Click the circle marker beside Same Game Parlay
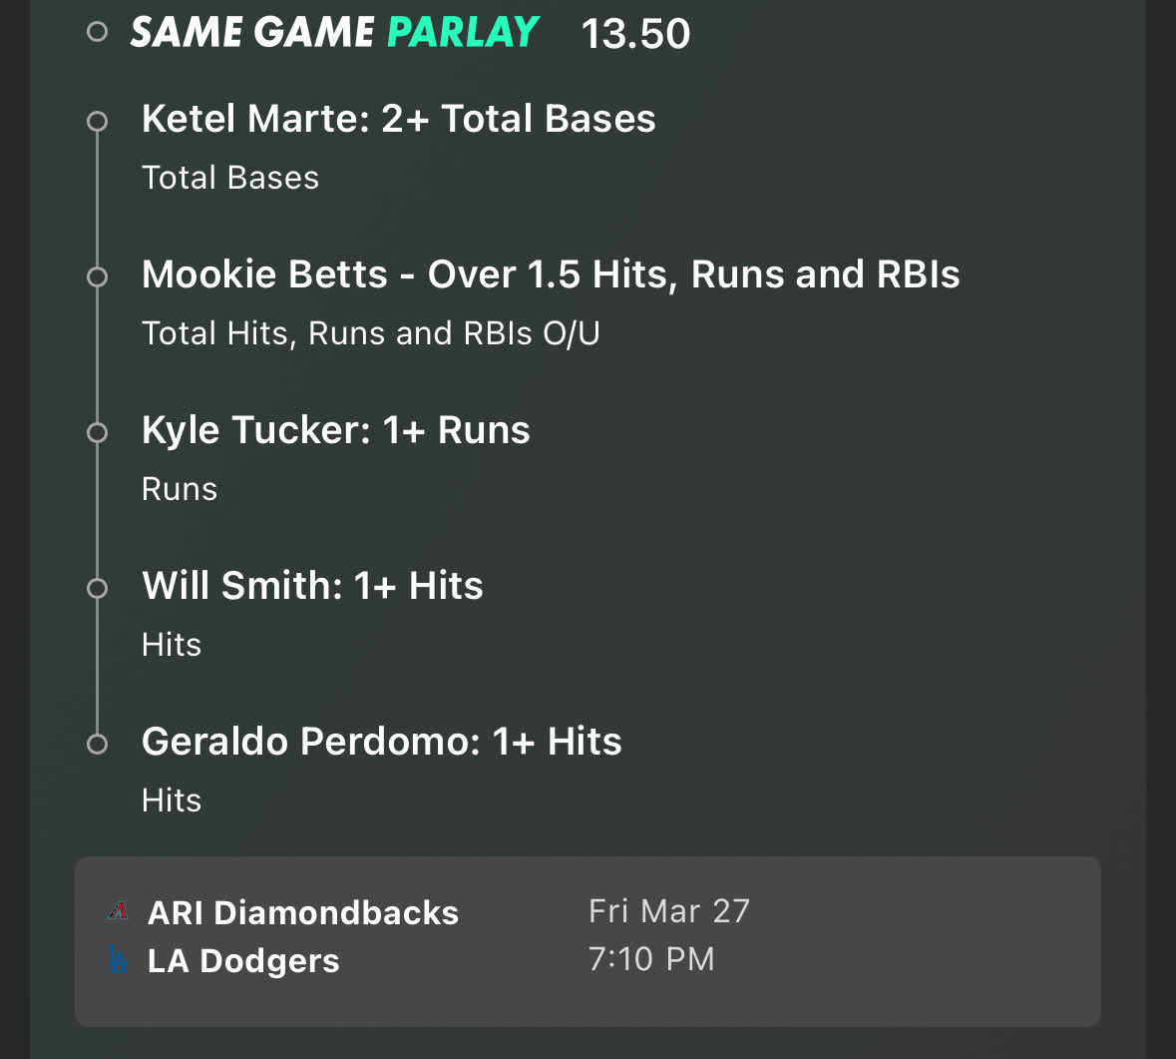This screenshot has width=1176, height=1059. [97, 32]
